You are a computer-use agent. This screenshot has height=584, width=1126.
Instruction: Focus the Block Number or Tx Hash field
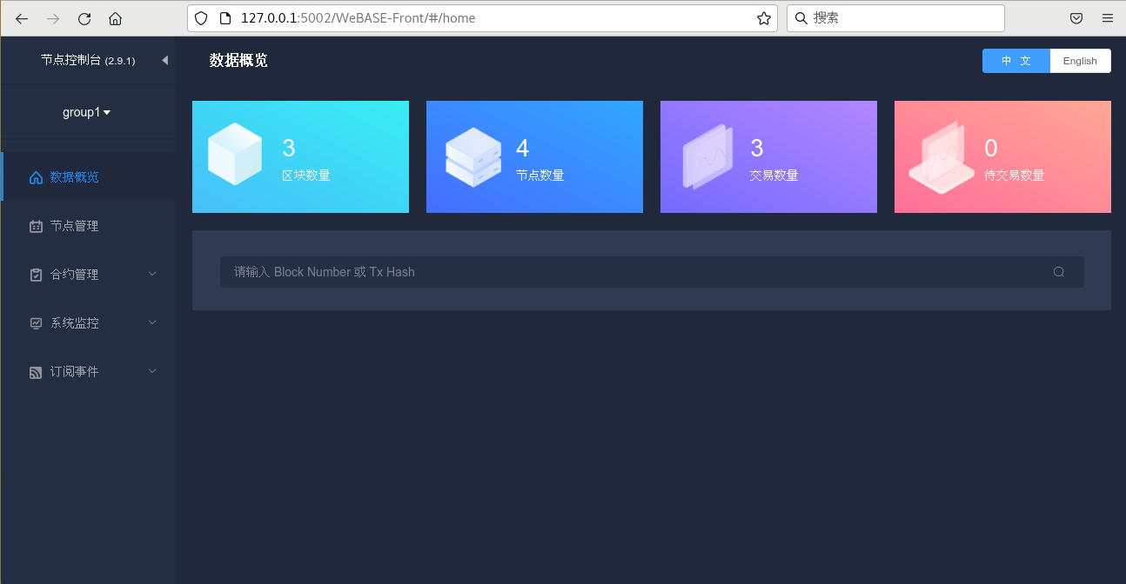tap(635, 272)
